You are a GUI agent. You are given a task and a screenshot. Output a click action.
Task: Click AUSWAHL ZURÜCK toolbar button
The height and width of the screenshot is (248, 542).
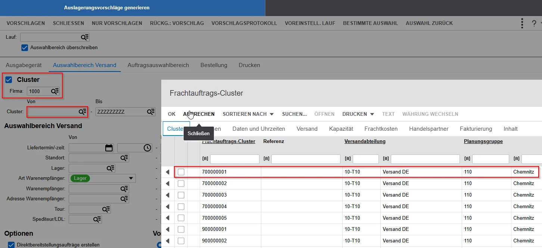(x=429, y=23)
